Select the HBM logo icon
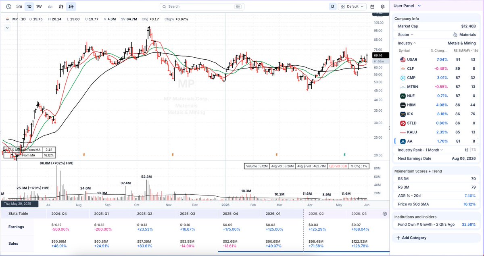Viewport: 484px width, 256px height. click(403, 105)
